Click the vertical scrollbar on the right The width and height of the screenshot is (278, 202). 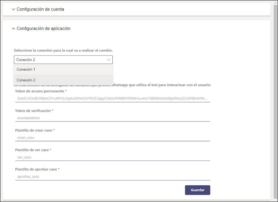275,101
